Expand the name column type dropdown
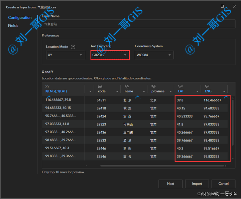This screenshot has height=199, width=241. 144,91
